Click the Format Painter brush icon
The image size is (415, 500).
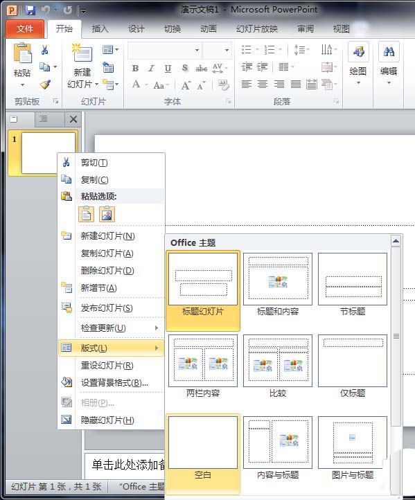(45, 84)
